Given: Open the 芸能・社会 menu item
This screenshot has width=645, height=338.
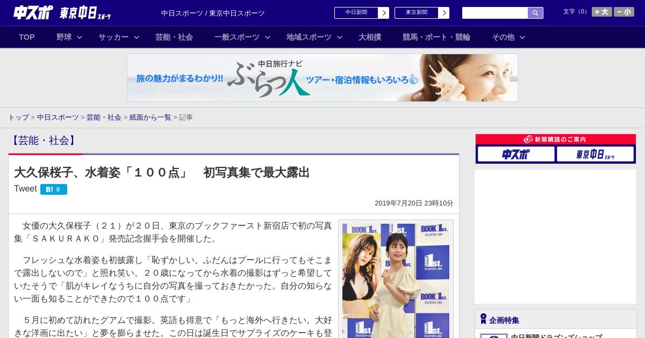Looking at the screenshot, I should point(174,37).
